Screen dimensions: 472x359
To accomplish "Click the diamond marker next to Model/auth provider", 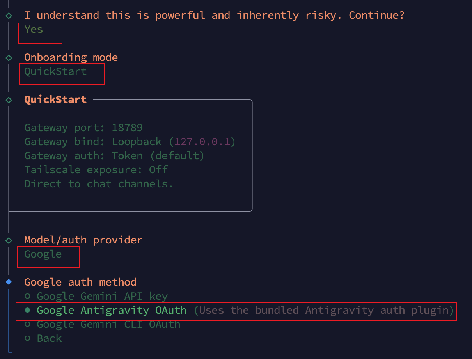I will click(9, 240).
